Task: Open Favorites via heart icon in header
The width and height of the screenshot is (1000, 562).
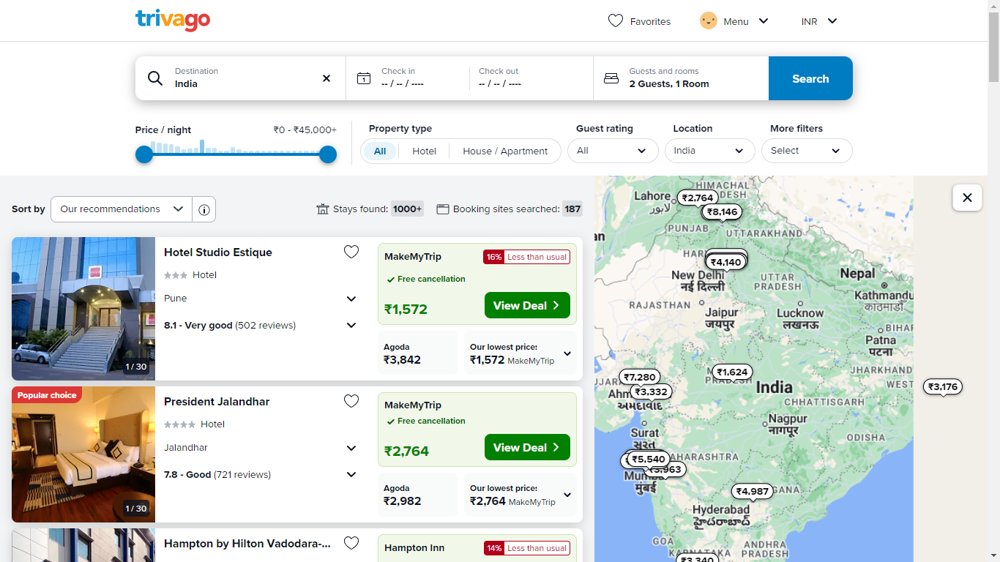Action: point(616,21)
